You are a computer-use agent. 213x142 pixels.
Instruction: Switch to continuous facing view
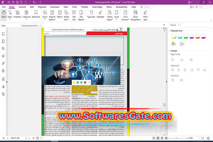(166, 138)
